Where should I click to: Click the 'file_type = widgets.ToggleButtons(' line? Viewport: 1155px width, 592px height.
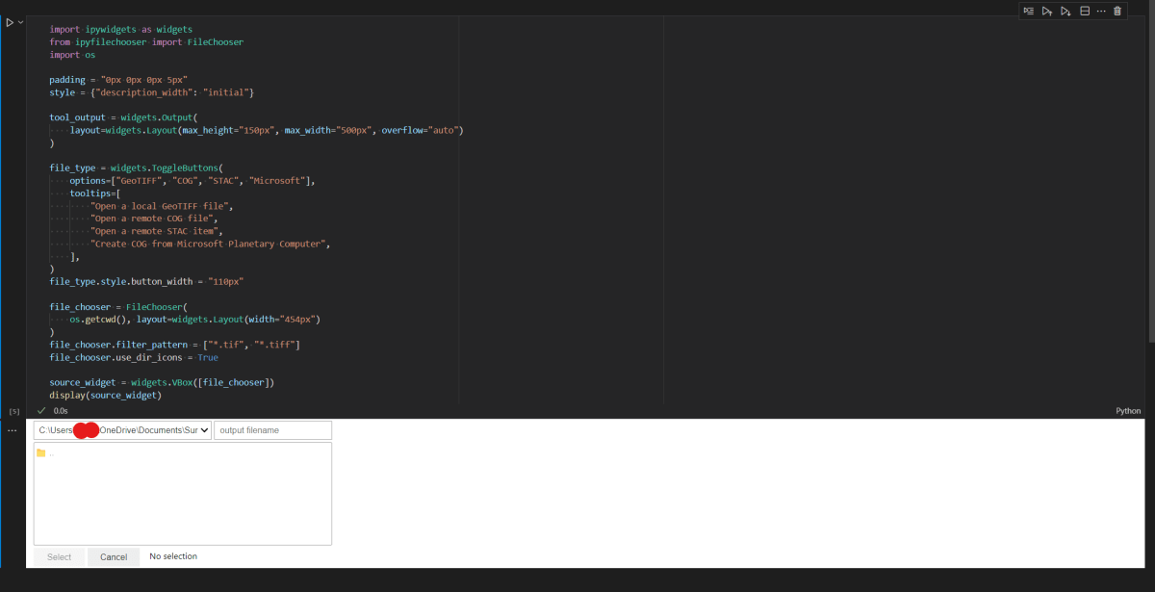pyautogui.click(x=136, y=167)
